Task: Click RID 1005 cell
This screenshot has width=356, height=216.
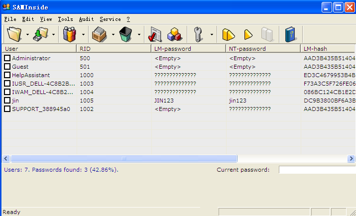Action: point(87,101)
